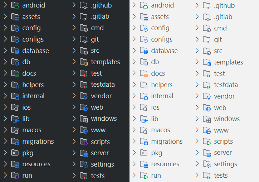Click the pkg folder icon in light theme
259x182 pixels.
(143, 153)
